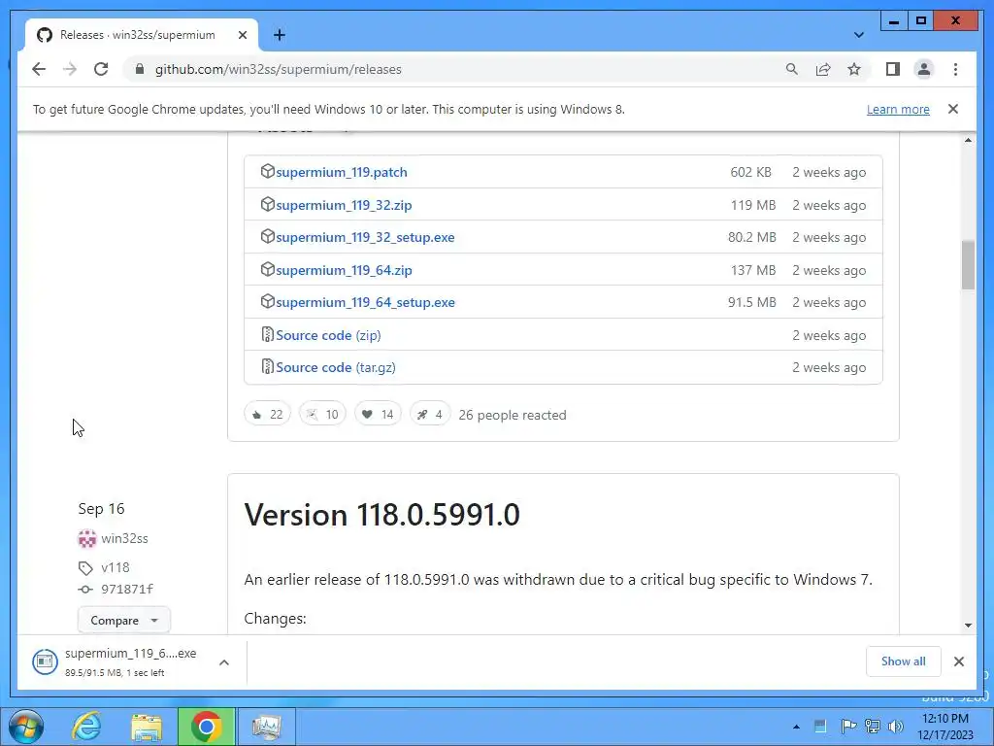Open the Windows Start button

(26, 727)
